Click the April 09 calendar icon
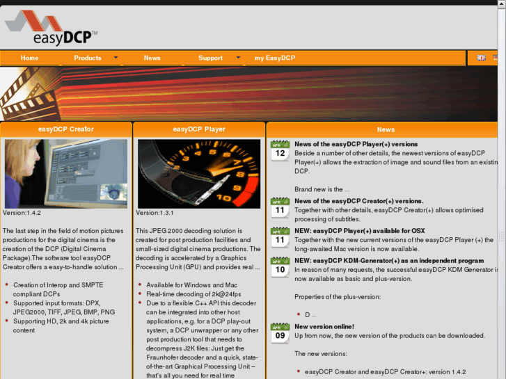The height and width of the screenshot is (379, 506). (x=280, y=332)
